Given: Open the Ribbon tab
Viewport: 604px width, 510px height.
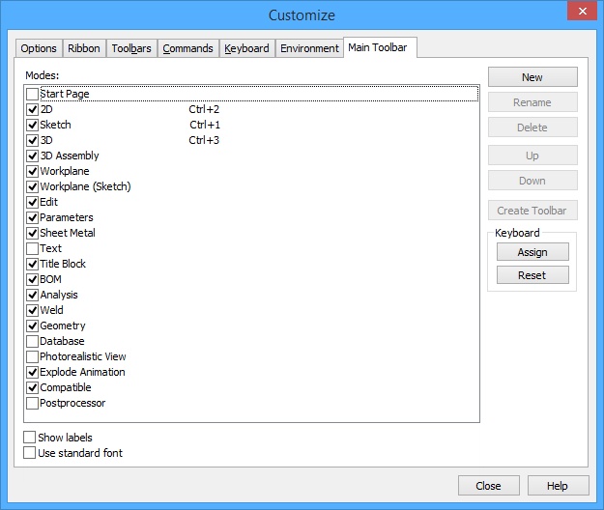Looking at the screenshot, I should click(83, 48).
